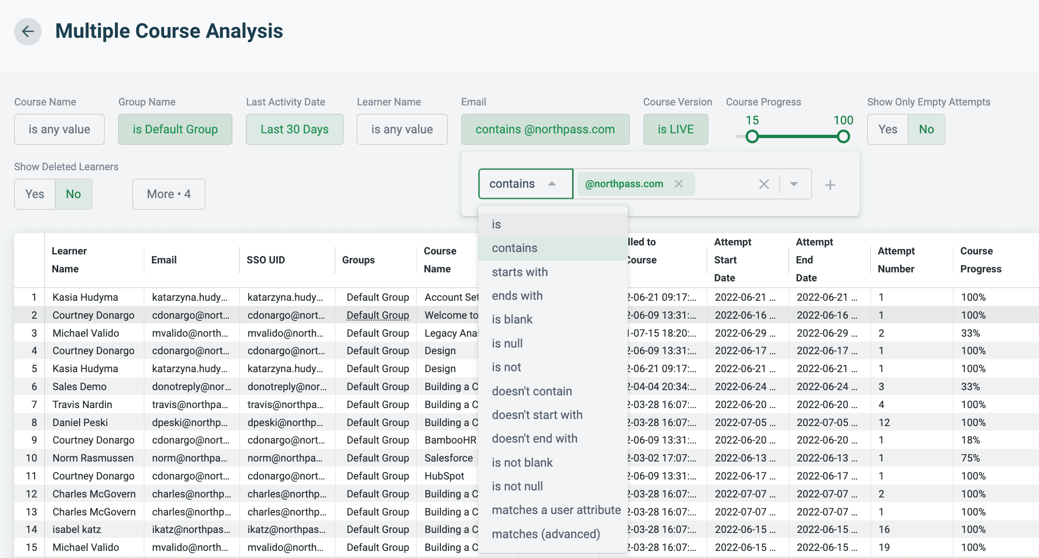This screenshot has height=558, width=1039.
Task: Keep Show Deleted Learners on No
Action: pos(73,194)
